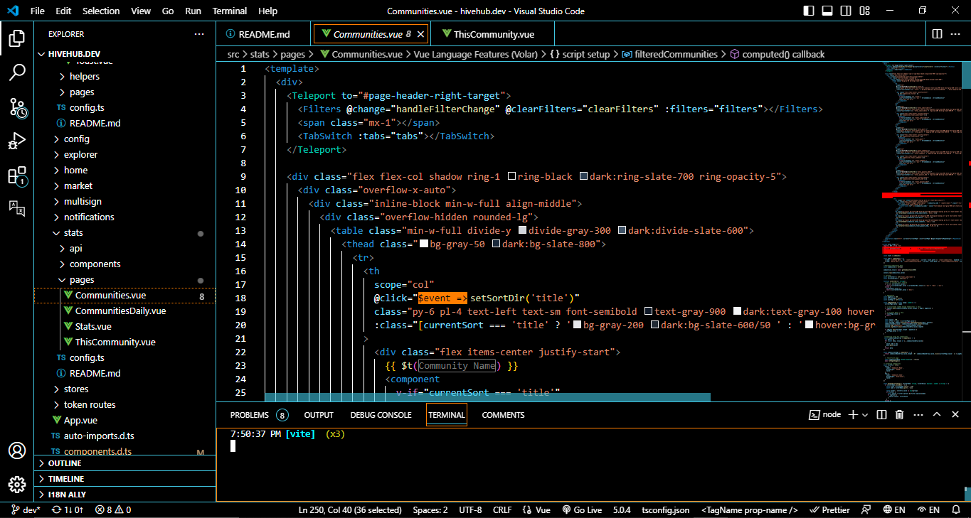Kill terminal with the trash icon
The image size is (971, 518).
coord(899,415)
